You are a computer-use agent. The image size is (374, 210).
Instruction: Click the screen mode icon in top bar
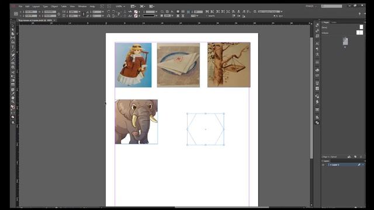click(143, 6)
